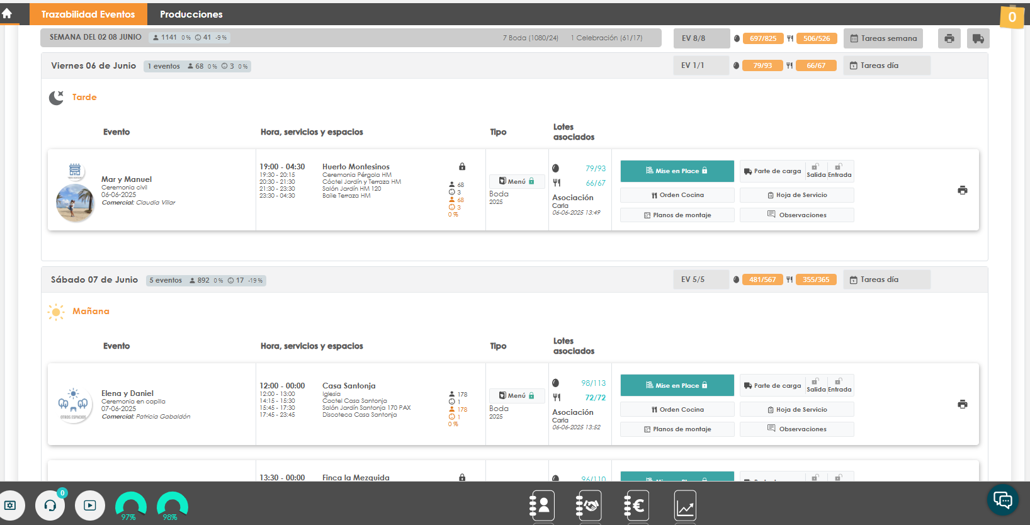The image size is (1030, 525).
Task: Select the Tarde moon icon
Action: (x=57, y=98)
